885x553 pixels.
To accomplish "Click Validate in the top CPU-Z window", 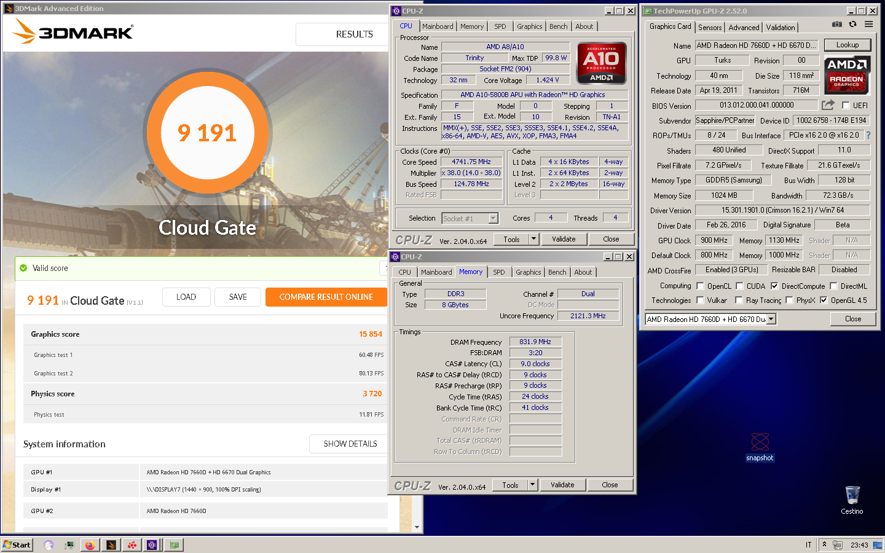I will click(564, 239).
